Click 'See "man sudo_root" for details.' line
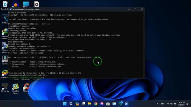 tap(26, 53)
